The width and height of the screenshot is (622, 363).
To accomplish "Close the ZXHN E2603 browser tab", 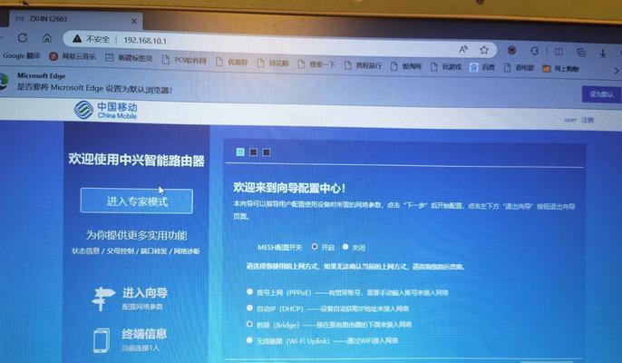I will pyautogui.click(x=134, y=22).
